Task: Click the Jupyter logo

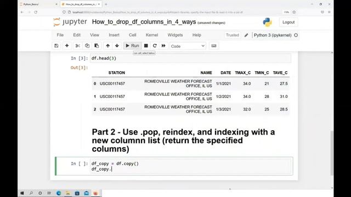Action: tap(70, 22)
